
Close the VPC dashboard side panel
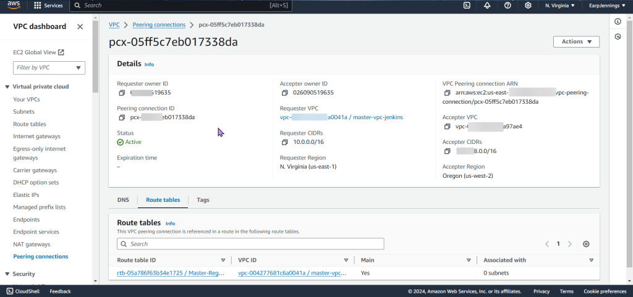point(80,27)
